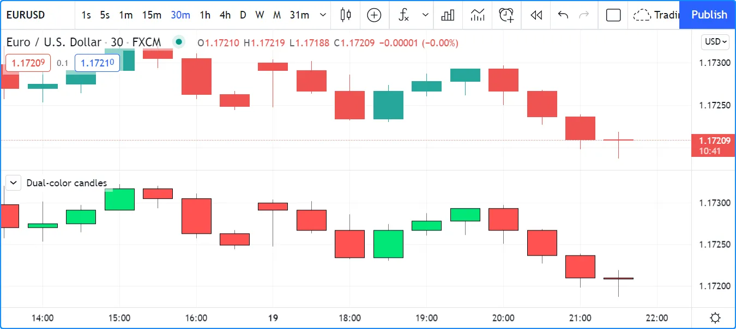This screenshot has width=736, height=329.
Task: Click the compare or add symbol plus icon
Action: [x=374, y=15]
